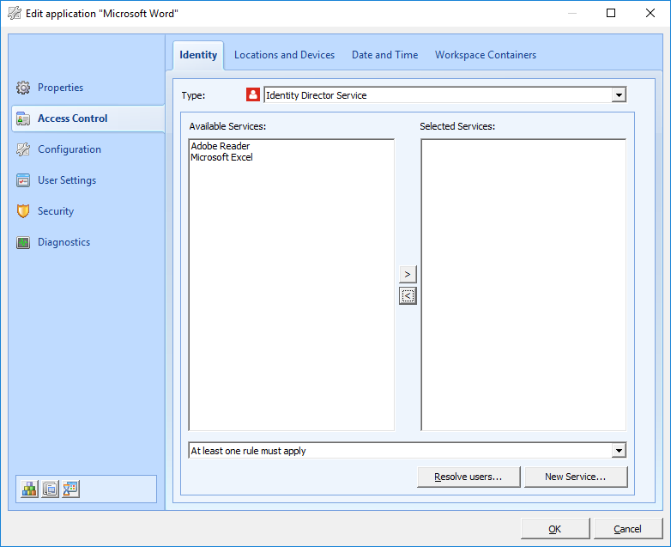Image resolution: width=671 pixels, height=547 pixels.
Task: Click the red Identity Director type icon
Action: tap(253, 95)
